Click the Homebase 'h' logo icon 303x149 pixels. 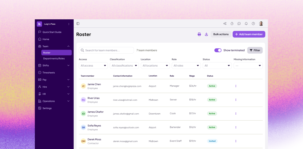(39, 24)
